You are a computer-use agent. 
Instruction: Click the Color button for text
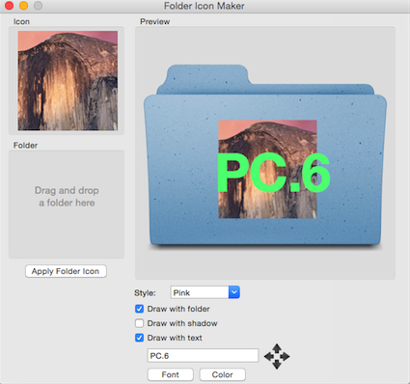click(222, 374)
